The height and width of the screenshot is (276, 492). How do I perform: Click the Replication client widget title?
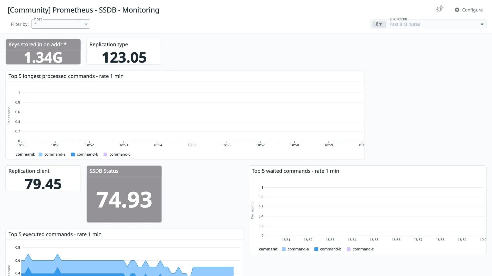point(29,171)
